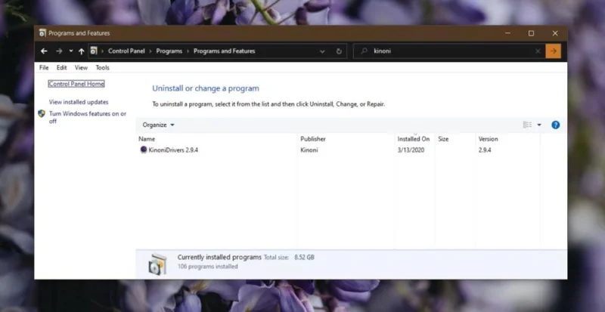This screenshot has height=312, width=605.
Task: Click the orange search go arrow
Action: tap(554, 51)
